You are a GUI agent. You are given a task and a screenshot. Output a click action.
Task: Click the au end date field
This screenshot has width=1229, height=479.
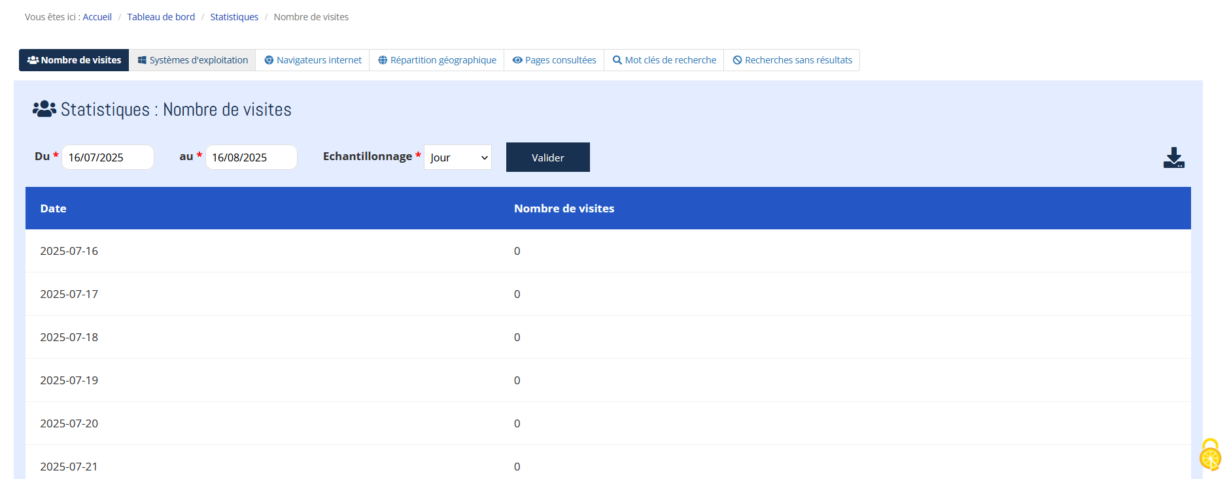click(251, 157)
